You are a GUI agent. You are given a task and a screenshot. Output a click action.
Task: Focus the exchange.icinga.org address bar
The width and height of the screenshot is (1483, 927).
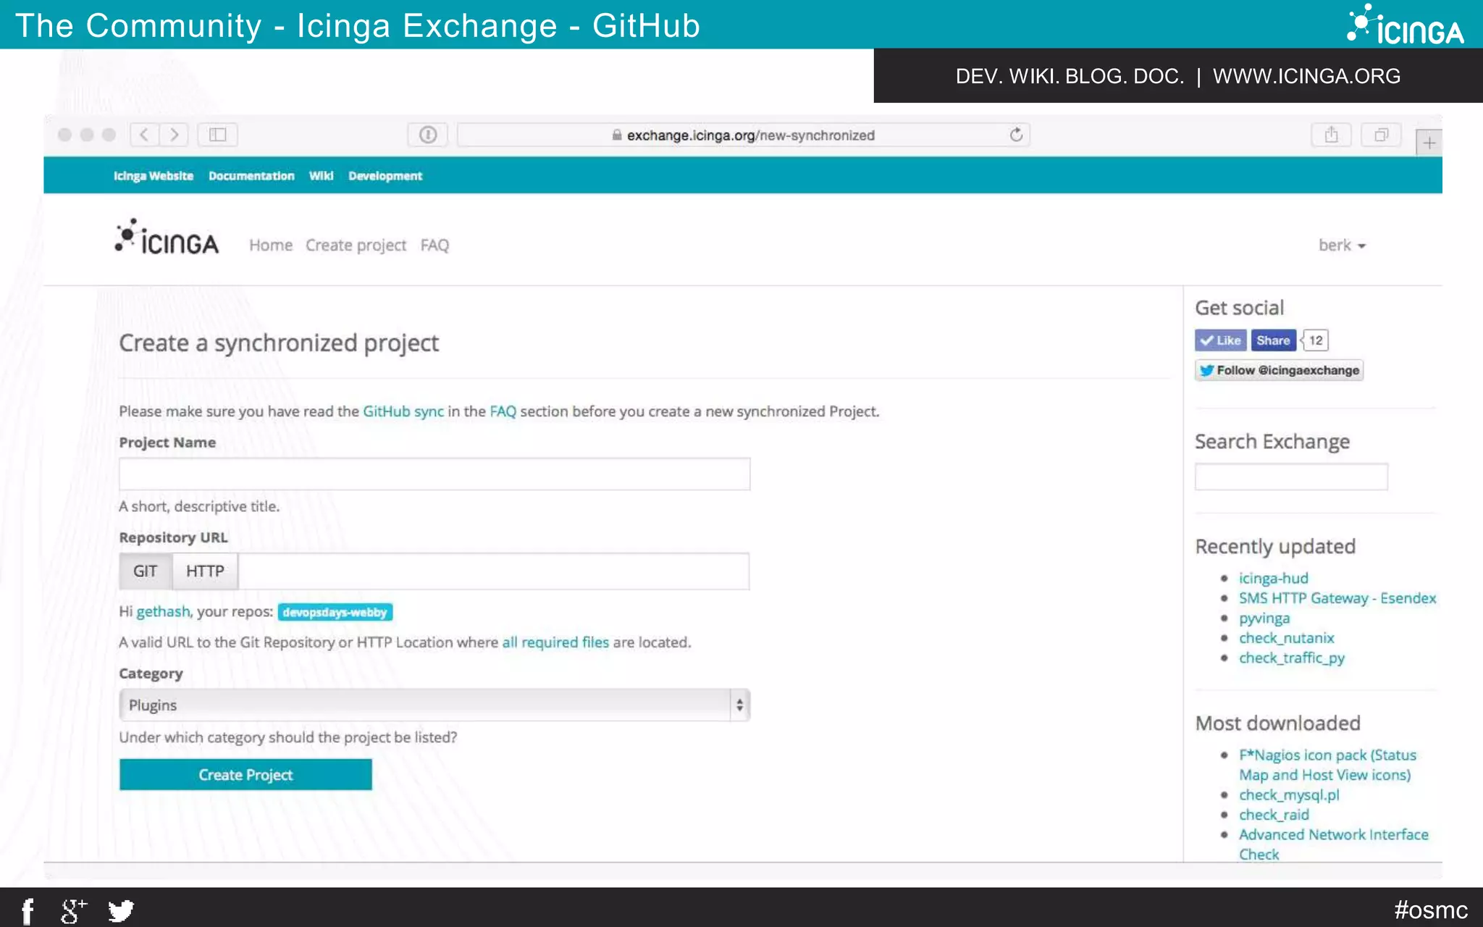(744, 135)
